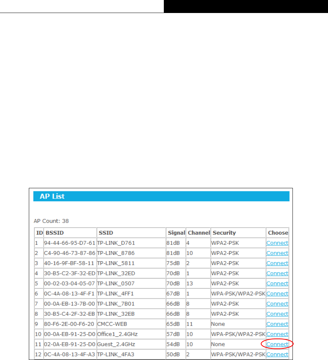328x360 pixels.
Task: Click channel 13 cell for TP-LINK_0507
Action: coord(198,283)
